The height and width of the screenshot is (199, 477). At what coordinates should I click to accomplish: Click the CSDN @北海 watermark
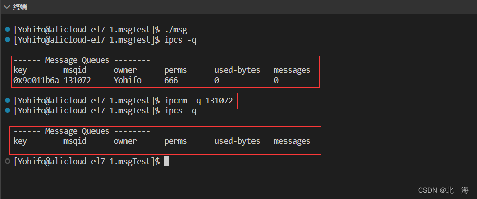tap(443, 190)
